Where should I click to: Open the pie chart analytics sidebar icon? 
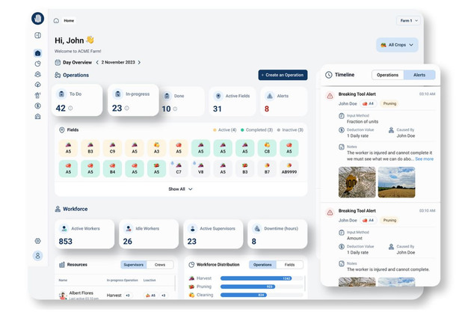[37, 64]
